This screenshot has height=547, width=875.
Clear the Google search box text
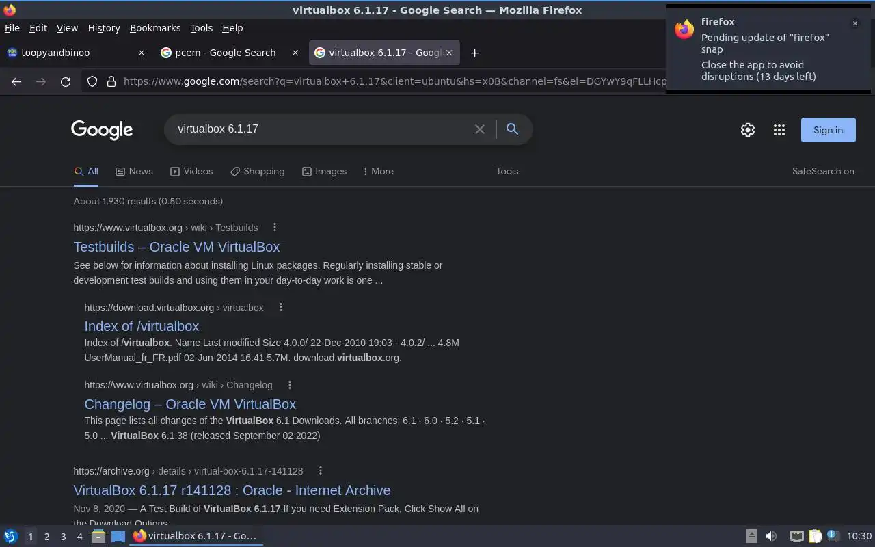click(x=480, y=129)
